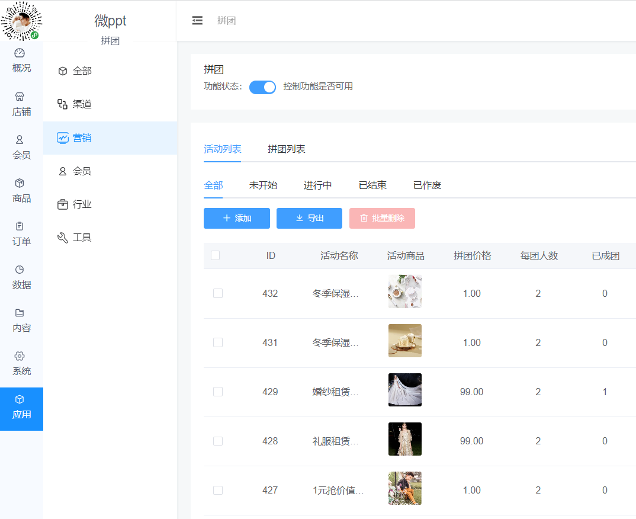Click the 微ppt app title
Viewport: 636px width, 519px height.
pos(110,21)
